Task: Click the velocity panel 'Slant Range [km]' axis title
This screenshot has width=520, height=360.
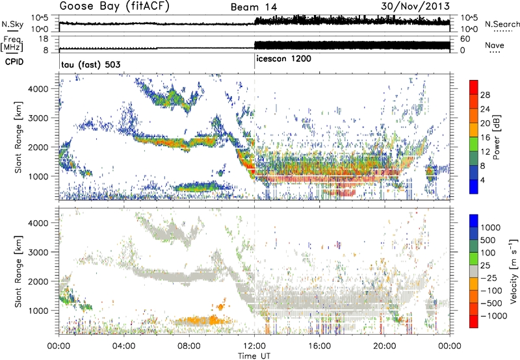Action: 19,271
